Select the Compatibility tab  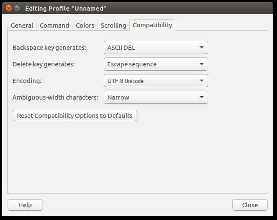pos(152,25)
